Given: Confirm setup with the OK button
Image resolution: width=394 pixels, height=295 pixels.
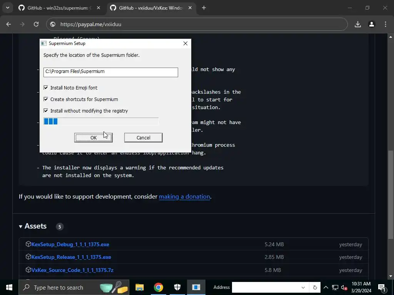Looking at the screenshot, I should coord(93,138).
